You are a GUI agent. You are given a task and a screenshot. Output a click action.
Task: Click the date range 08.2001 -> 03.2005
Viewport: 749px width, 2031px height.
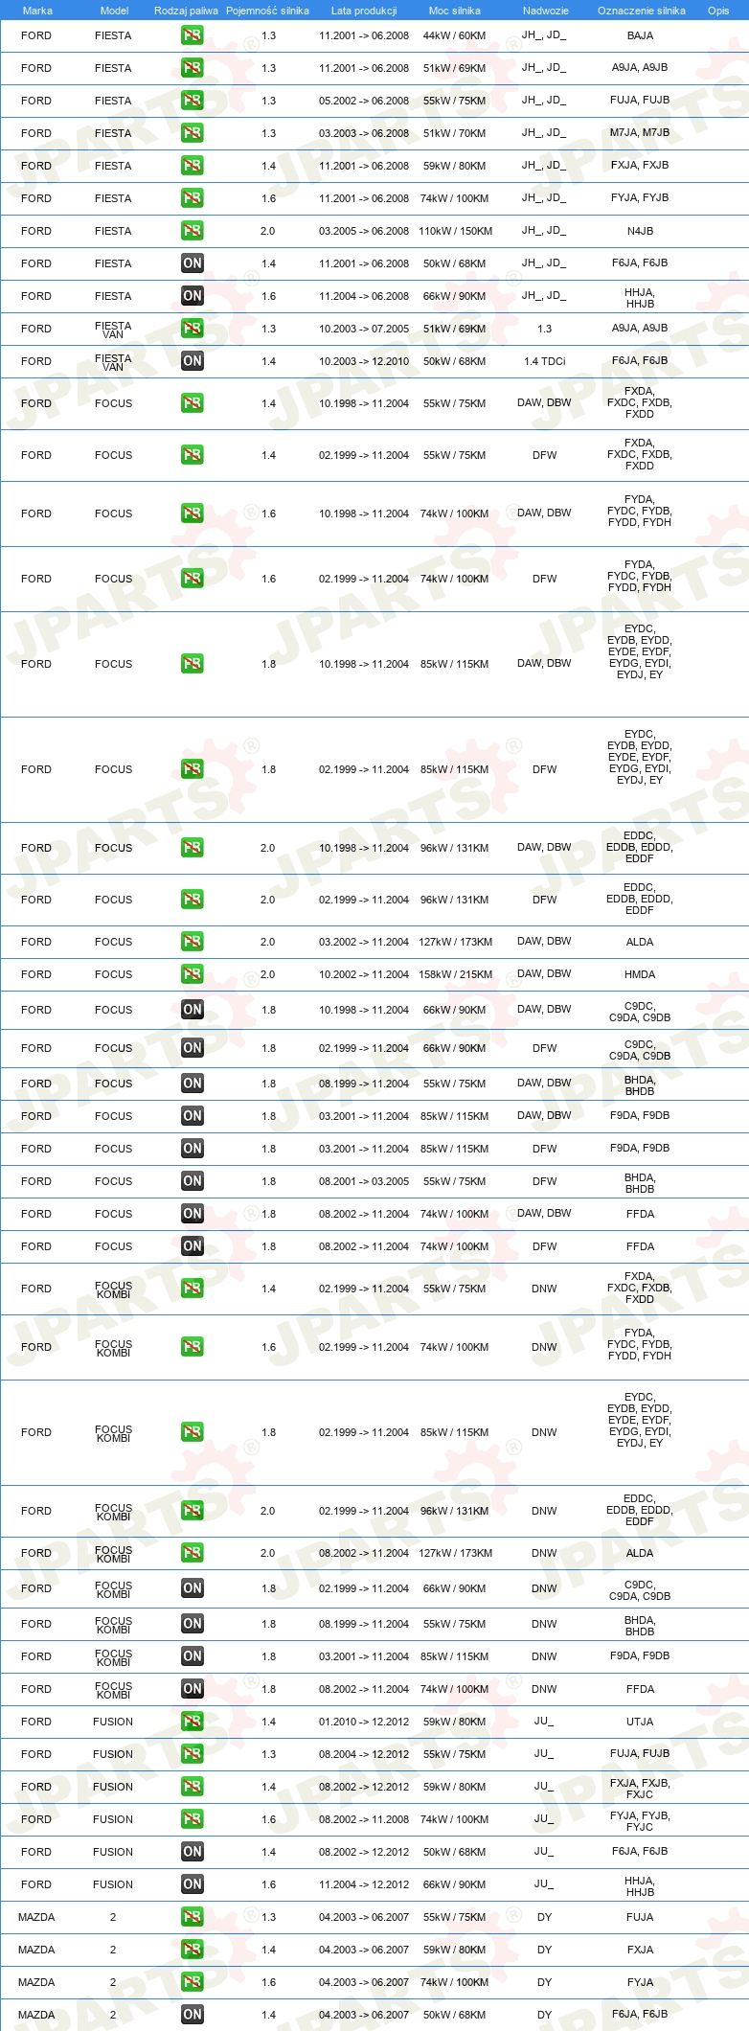(364, 1181)
